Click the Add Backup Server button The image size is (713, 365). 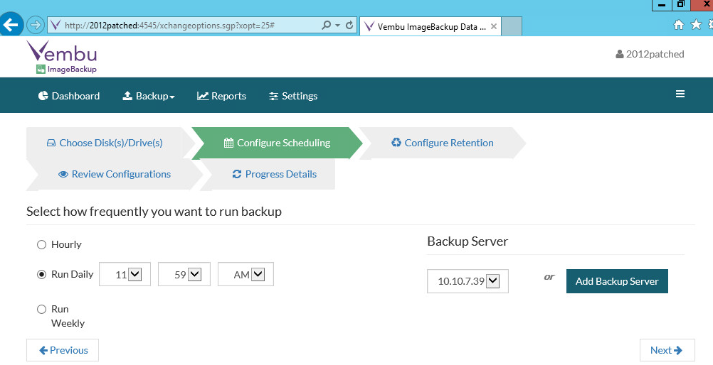(617, 281)
